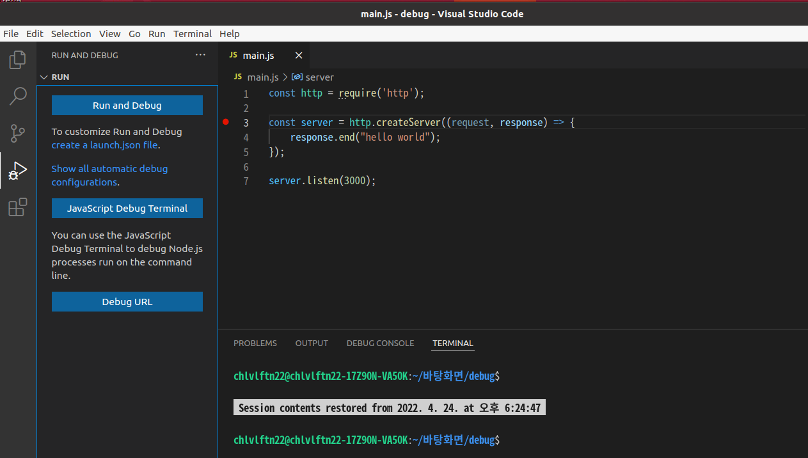Image resolution: width=808 pixels, height=458 pixels.
Task: Open the Help menu
Action: pos(230,34)
